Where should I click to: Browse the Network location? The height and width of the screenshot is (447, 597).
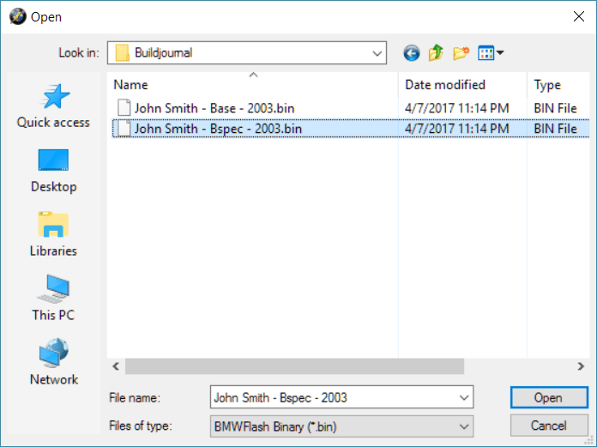point(53,363)
